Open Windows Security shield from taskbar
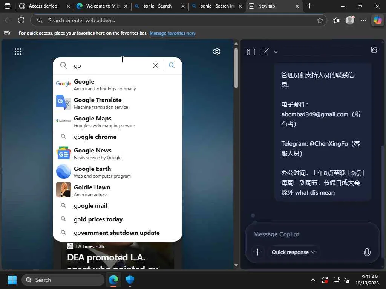Viewport: 386px width, 289px height. pyautogui.click(x=130, y=280)
